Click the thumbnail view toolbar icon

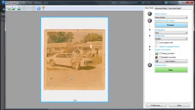(9, 8)
